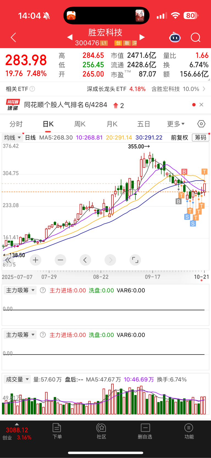The width and height of the screenshot is (211, 458).
Task: Open the 均线 indicator dropdown
Action: click(13, 137)
